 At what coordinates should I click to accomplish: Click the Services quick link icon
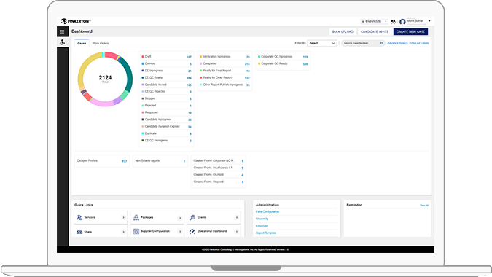click(79, 217)
